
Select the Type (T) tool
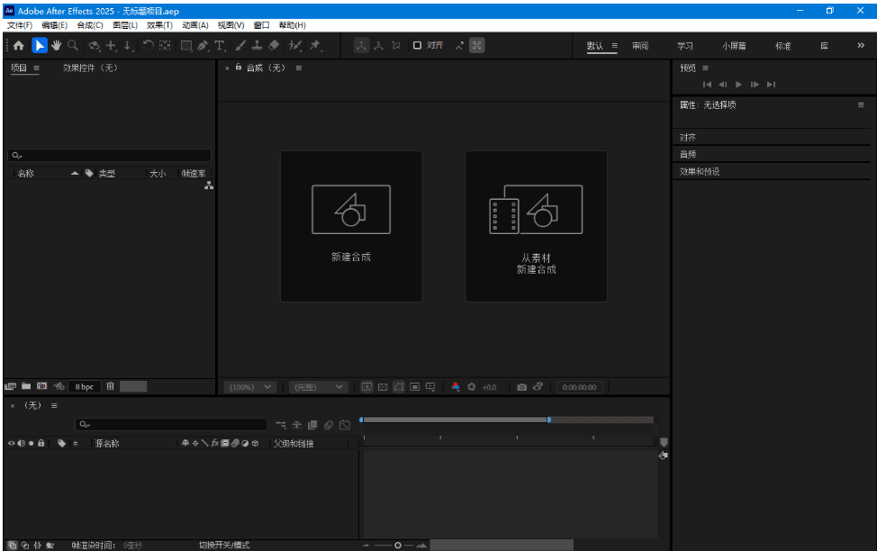tap(220, 46)
